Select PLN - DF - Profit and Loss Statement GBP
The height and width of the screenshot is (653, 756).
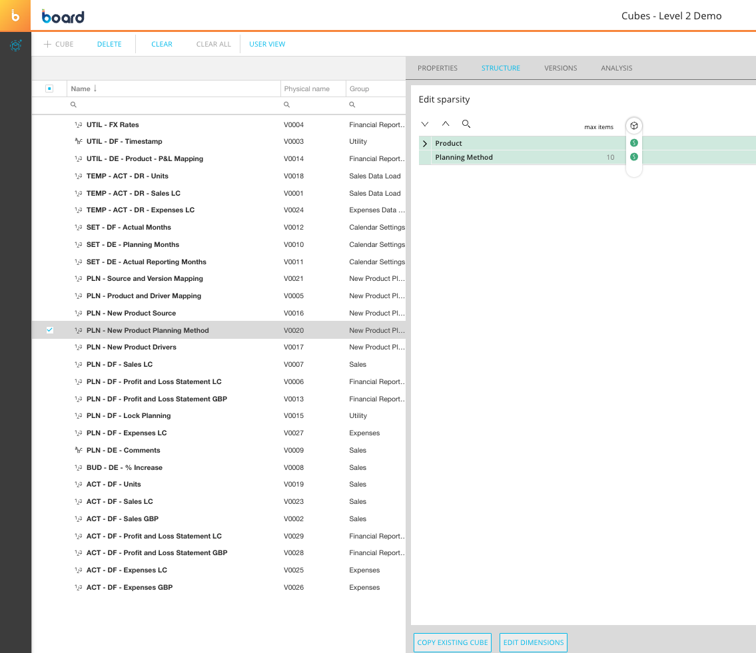[218, 399]
